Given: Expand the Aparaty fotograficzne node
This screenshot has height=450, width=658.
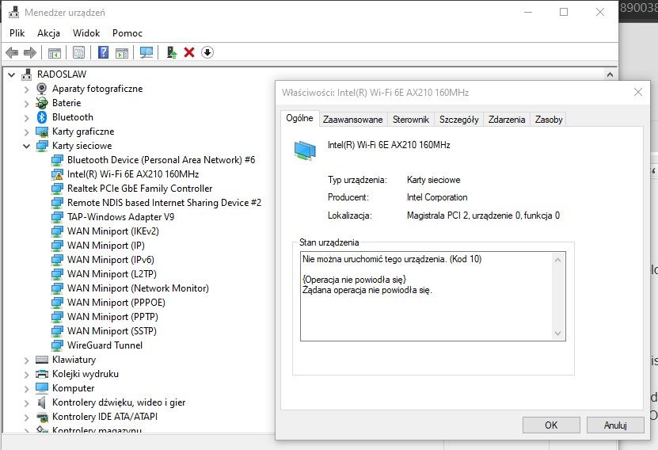Looking at the screenshot, I should pos(26,89).
